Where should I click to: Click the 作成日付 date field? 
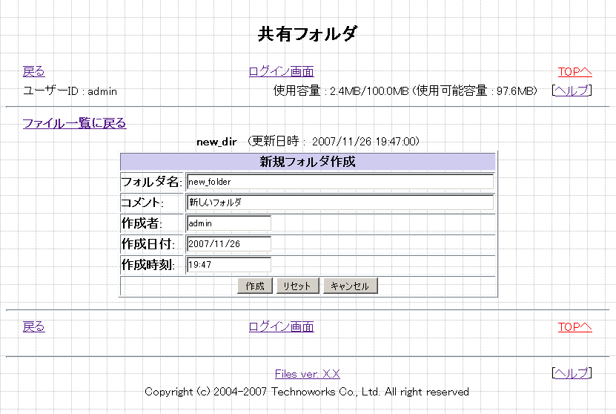click(x=228, y=244)
